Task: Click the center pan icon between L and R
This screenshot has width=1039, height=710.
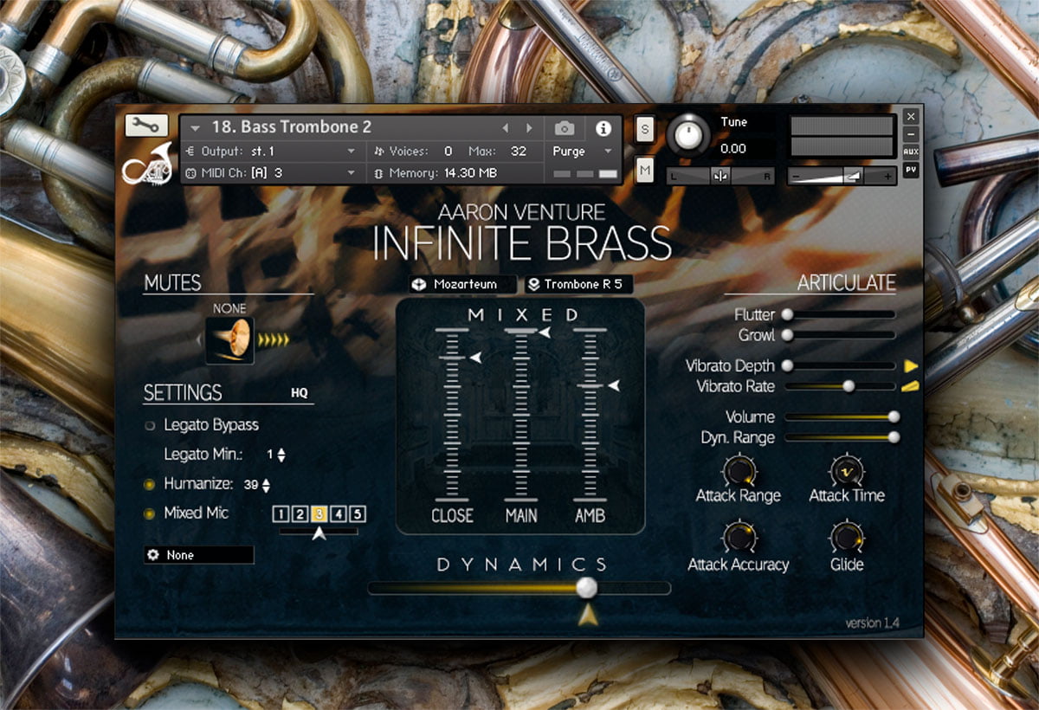Action: (720, 176)
